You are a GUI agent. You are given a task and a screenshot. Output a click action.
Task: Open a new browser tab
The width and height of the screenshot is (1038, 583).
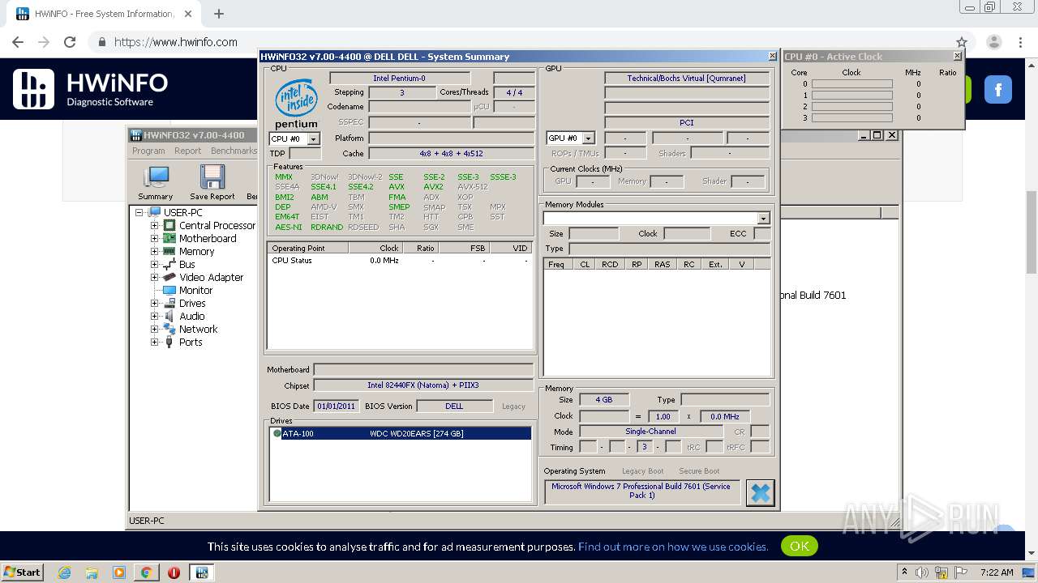pos(218,14)
